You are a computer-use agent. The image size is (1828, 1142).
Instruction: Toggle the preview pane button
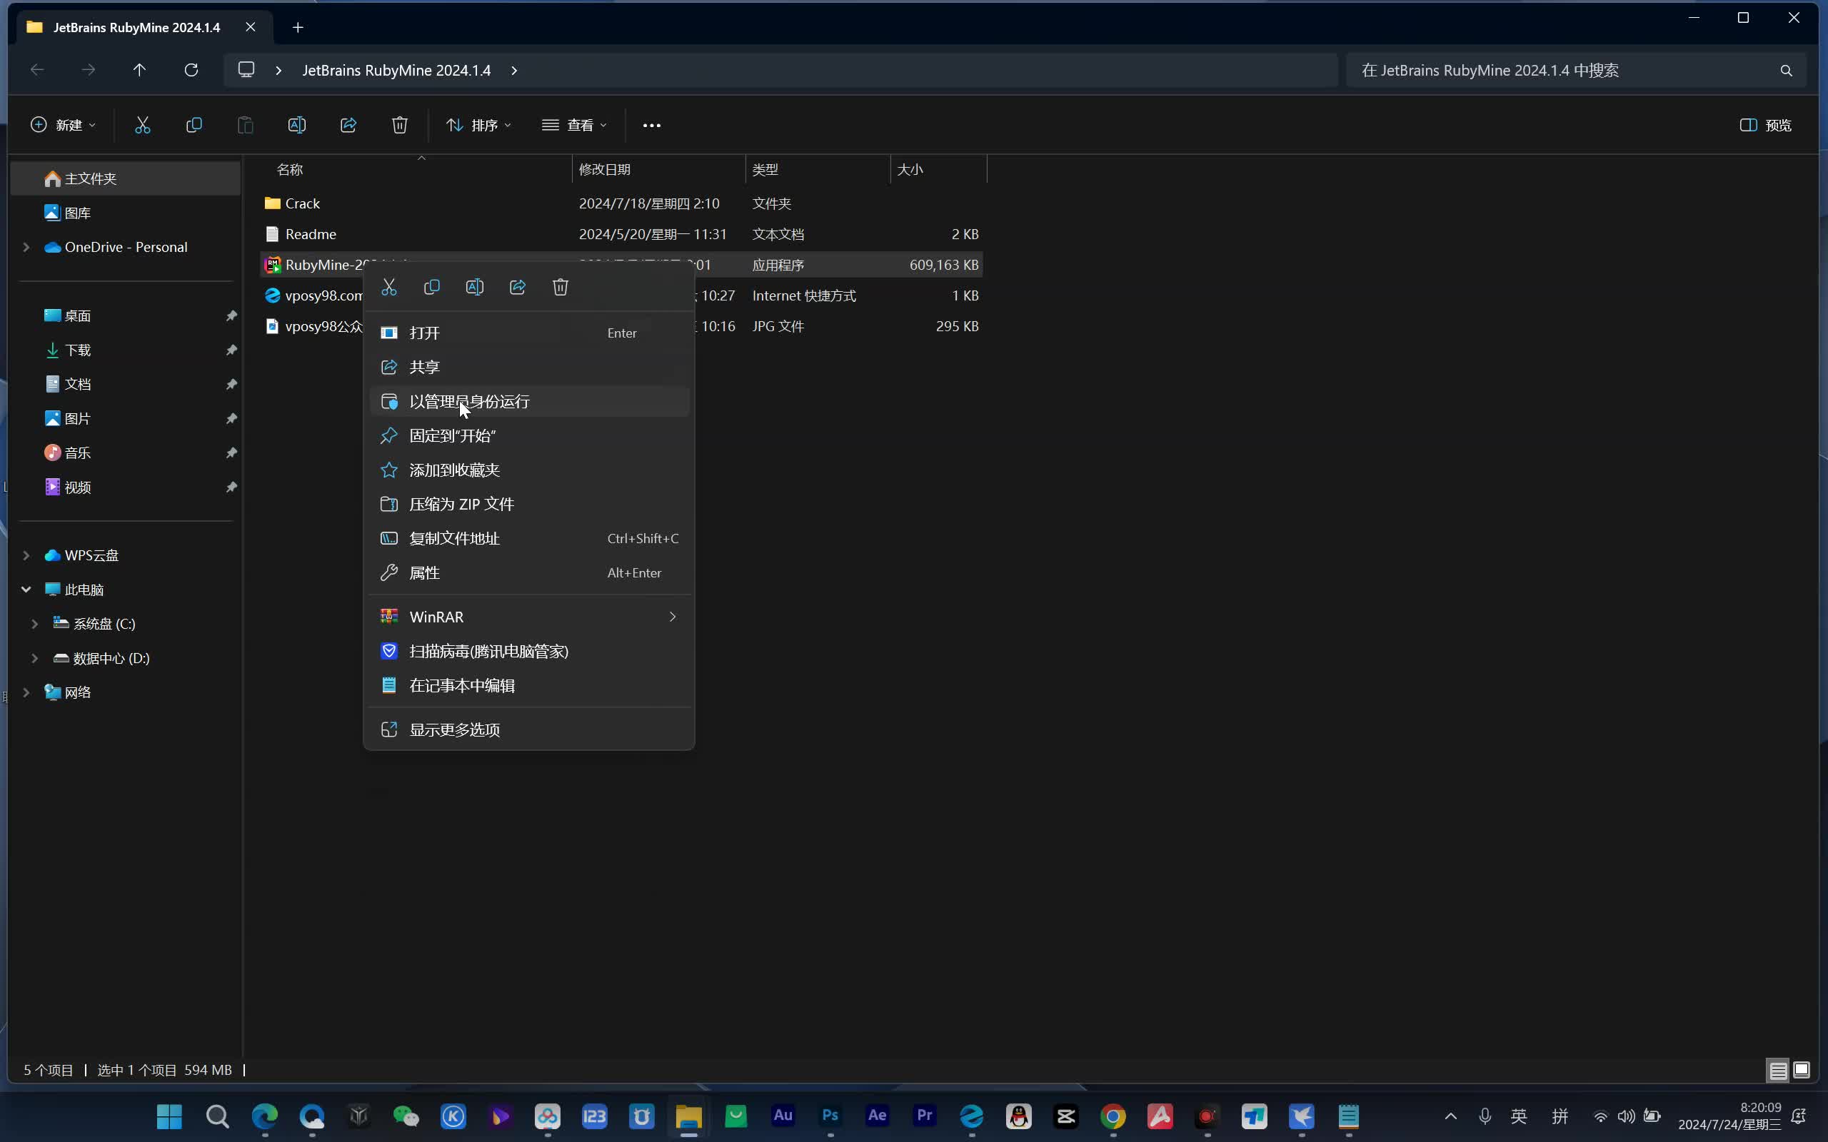point(1765,126)
